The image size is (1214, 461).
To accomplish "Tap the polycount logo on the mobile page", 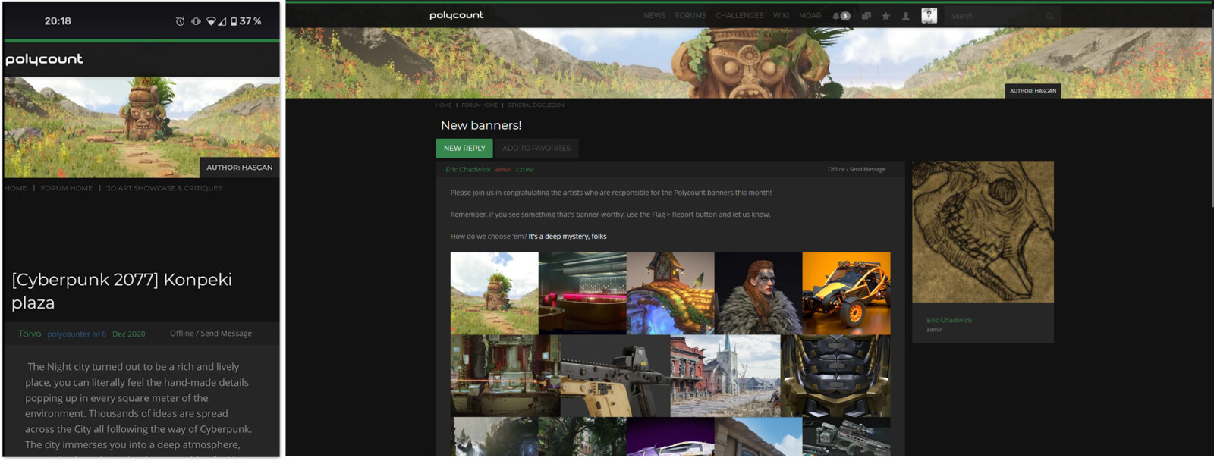I will coord(44,59).
